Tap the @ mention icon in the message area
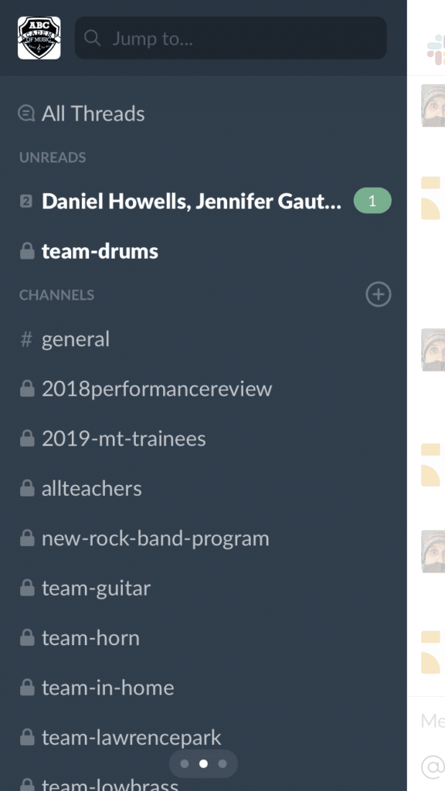This screenshot has height=791, width=445. 434,768
